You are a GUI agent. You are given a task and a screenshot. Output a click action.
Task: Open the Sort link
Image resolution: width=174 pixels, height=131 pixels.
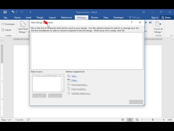(74, 76)
